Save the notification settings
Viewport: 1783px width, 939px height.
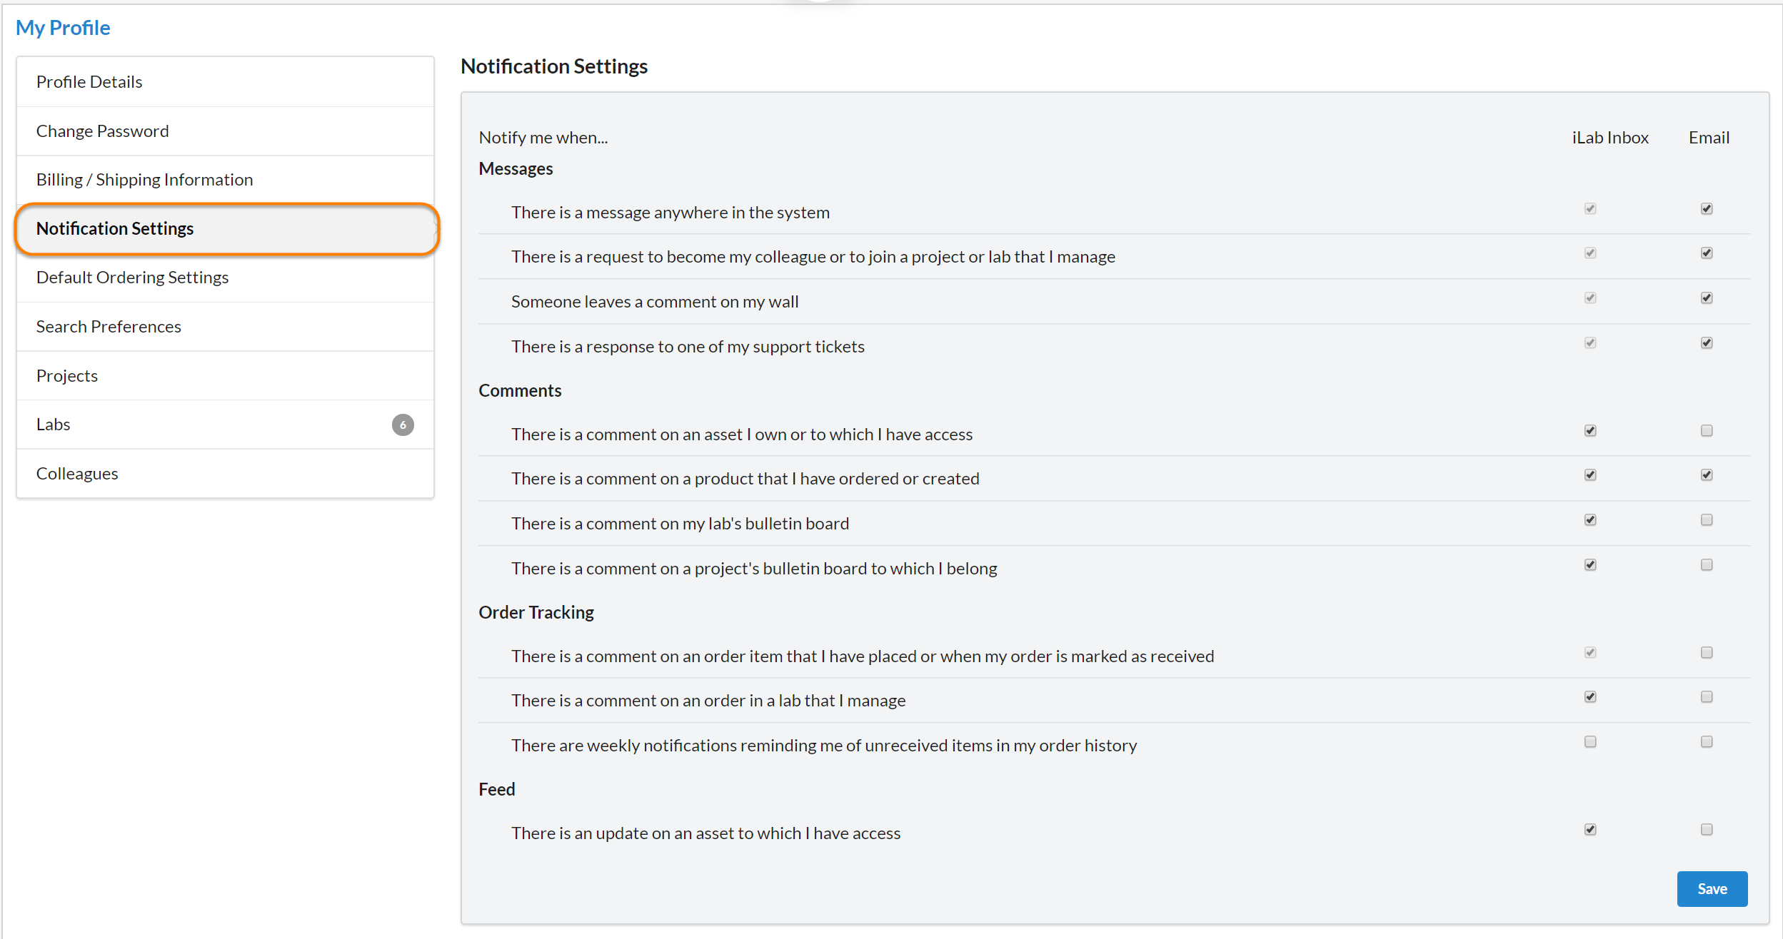tap(1712, 889)
